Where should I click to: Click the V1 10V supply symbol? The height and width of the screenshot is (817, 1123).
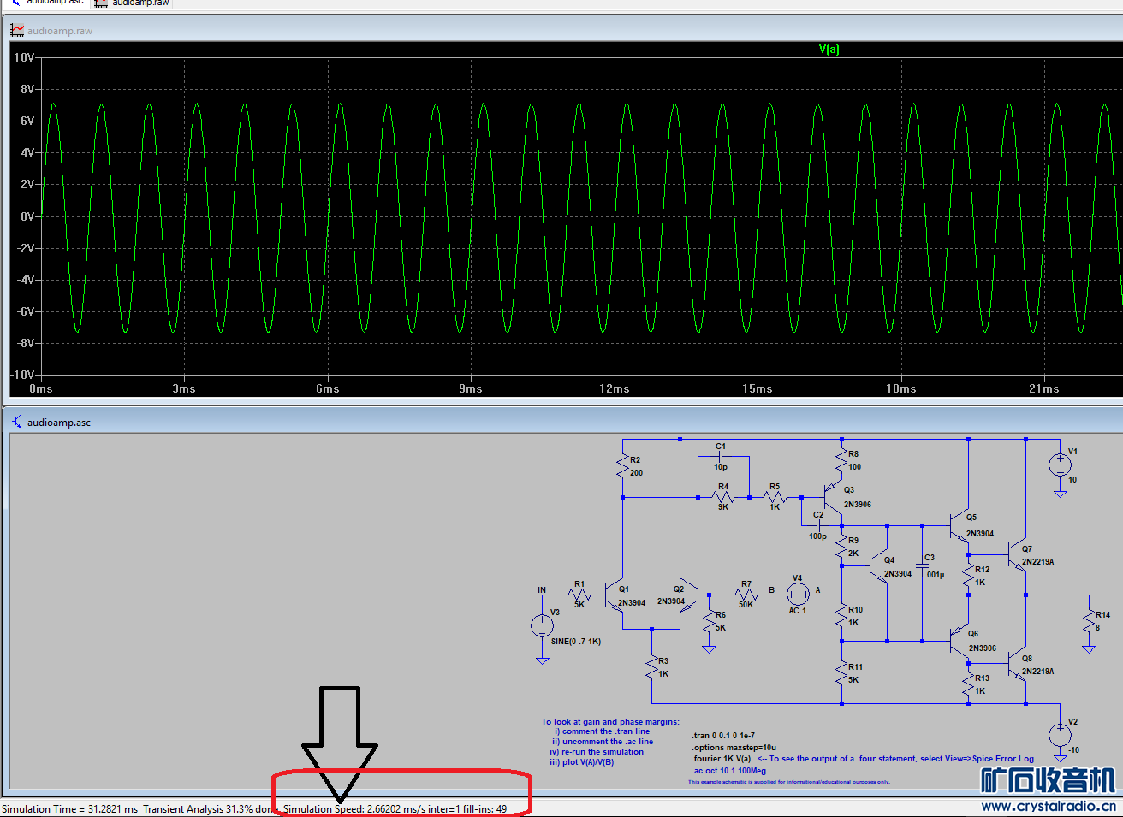tap(1060, 465)
